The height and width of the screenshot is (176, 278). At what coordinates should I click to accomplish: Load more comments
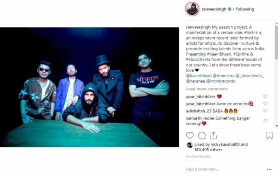207,89
